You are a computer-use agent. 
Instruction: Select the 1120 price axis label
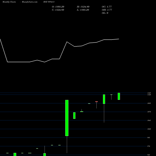[149, 95]
